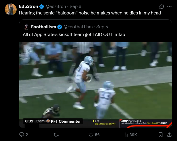Open the Sep 6 tweet timestamp
The width and height of the screenshot is (177, 141).
(x=75, y=6)
